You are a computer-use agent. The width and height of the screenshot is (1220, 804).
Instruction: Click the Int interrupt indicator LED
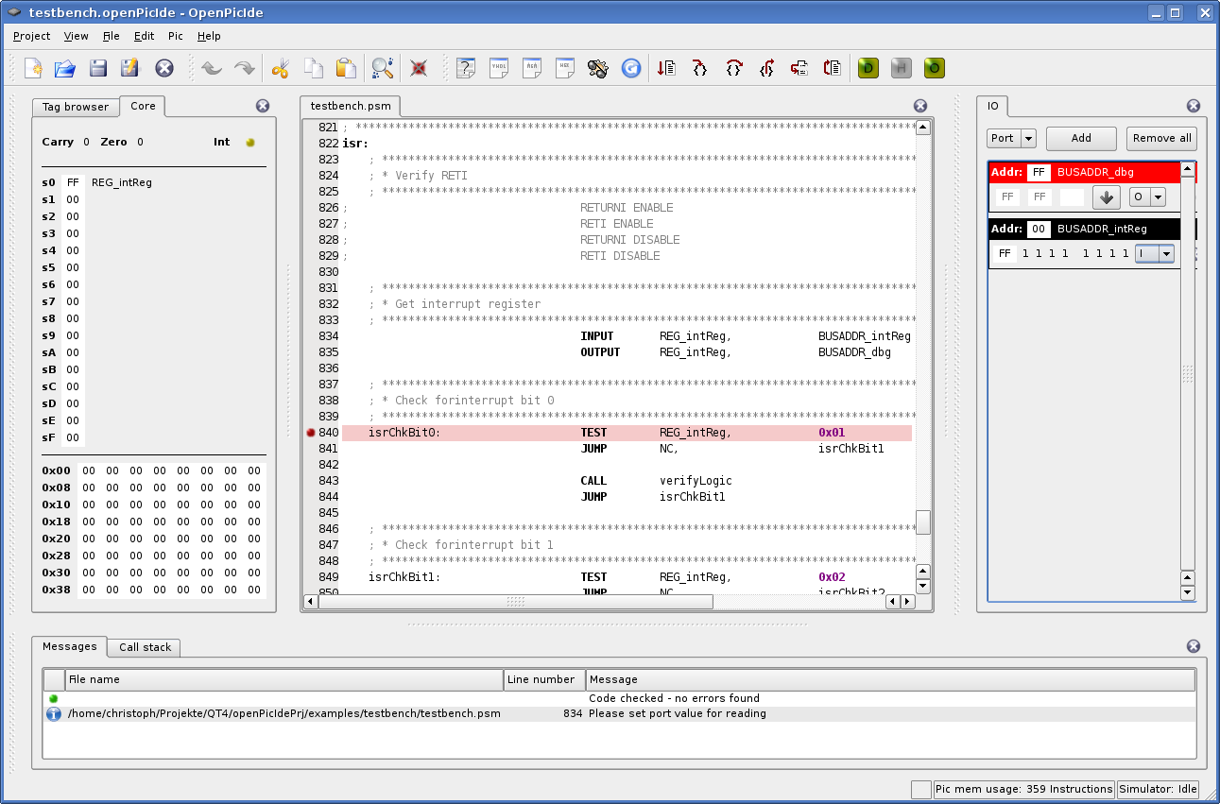pyautogui.click(x=250, y=143)
